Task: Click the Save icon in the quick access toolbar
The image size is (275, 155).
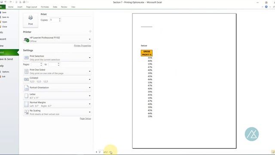Action: 1,2
